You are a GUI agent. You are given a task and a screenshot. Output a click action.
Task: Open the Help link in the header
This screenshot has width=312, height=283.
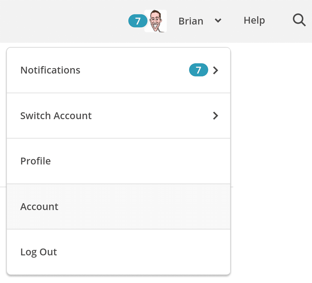coord(254,21)
